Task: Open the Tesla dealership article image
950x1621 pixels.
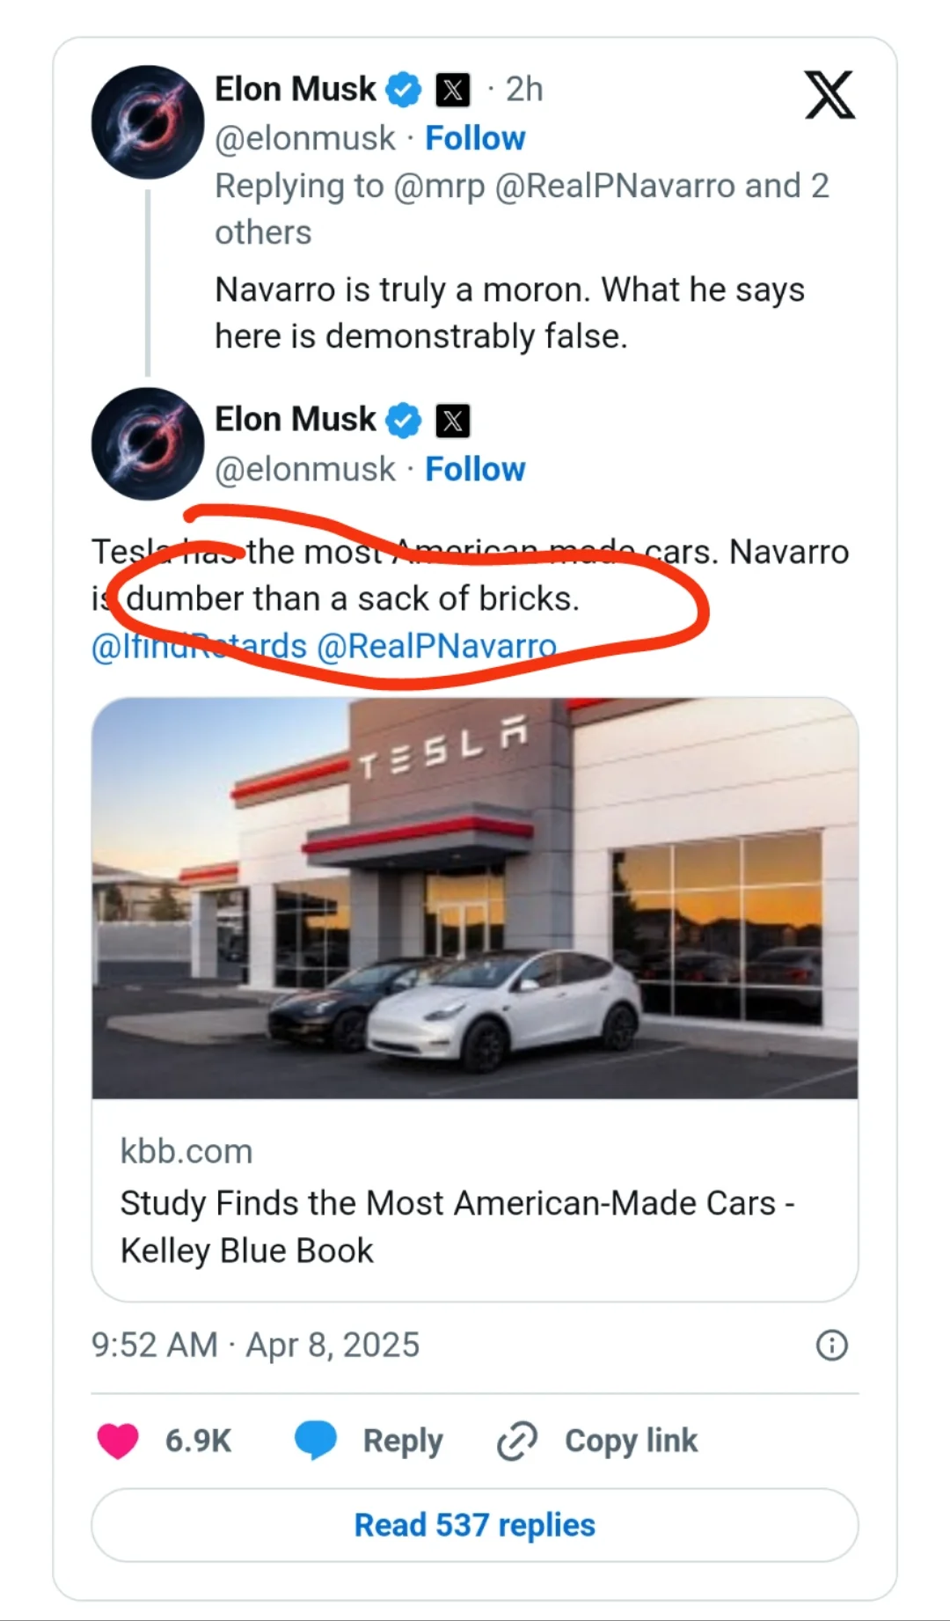Action: coord(475,898)
